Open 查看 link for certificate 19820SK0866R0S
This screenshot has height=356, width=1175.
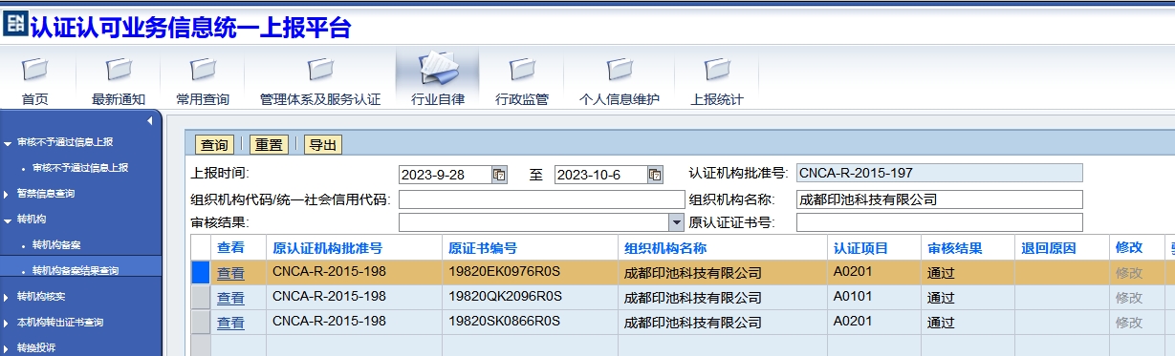coord(230,323)
